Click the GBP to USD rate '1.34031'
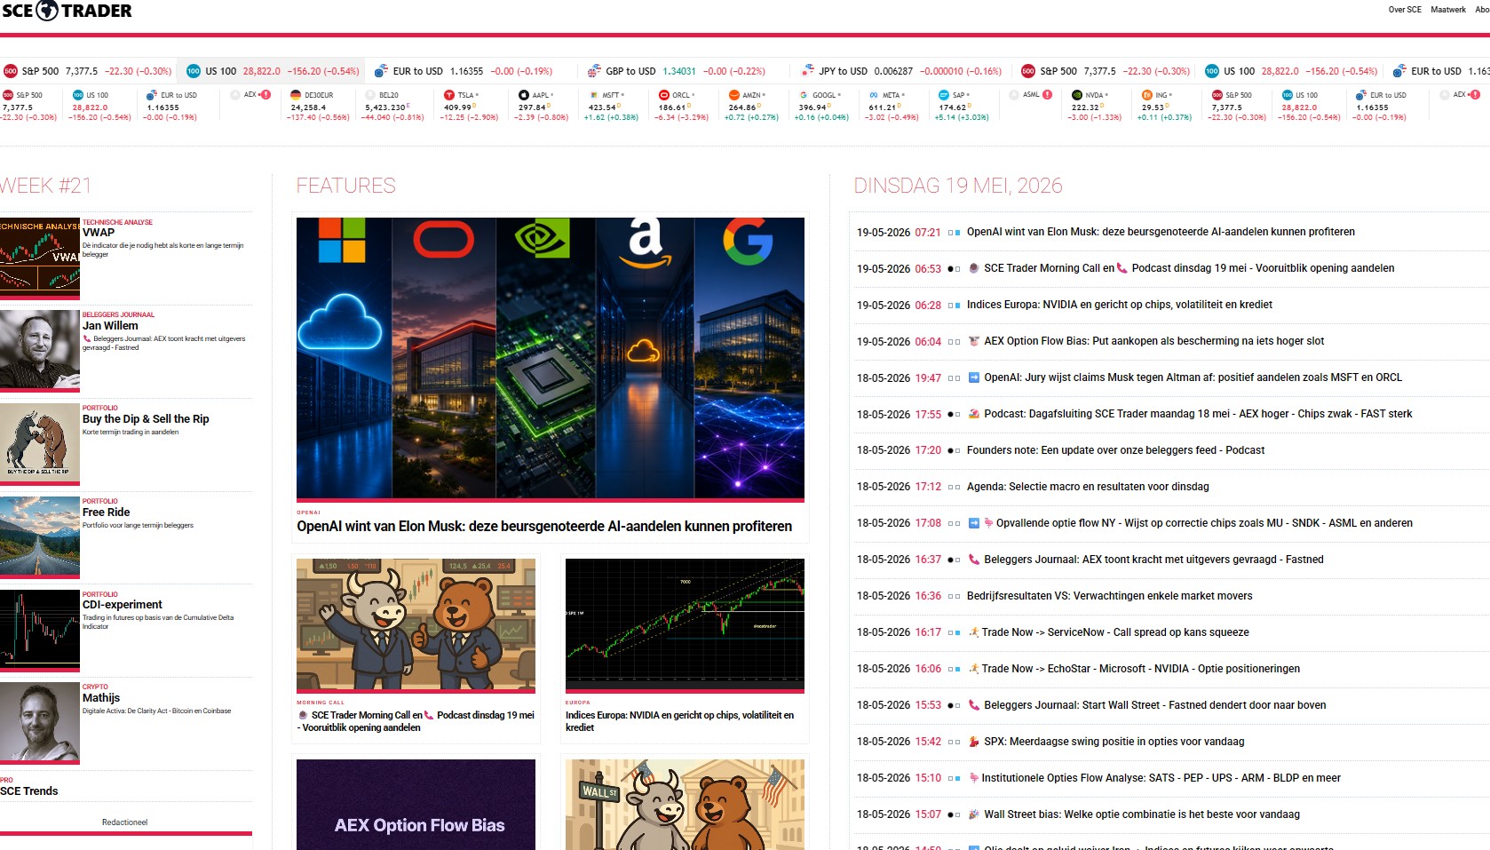Screen dimensions: 1490x850 679,71
